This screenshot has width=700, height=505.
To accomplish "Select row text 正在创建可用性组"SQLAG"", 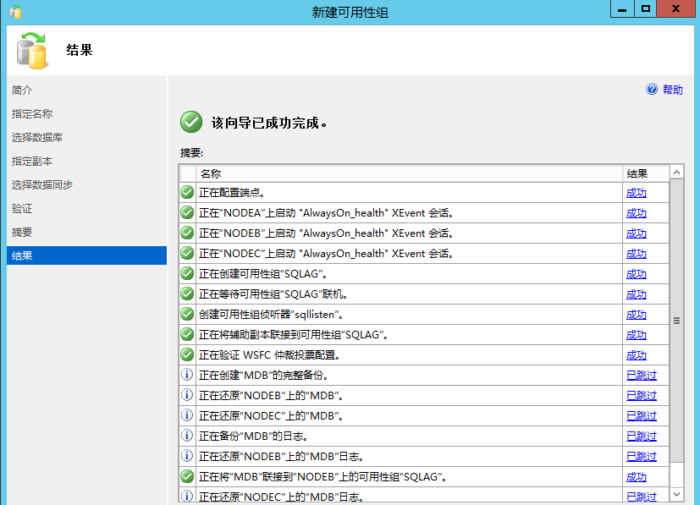I will 263,274.
